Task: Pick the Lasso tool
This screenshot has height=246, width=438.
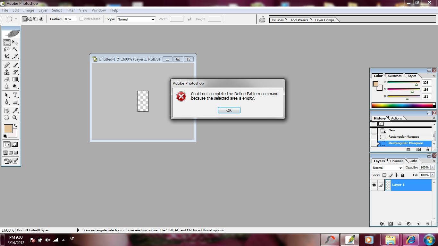Action: point(7,49)
